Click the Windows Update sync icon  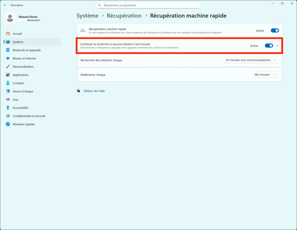coord(8,124)
